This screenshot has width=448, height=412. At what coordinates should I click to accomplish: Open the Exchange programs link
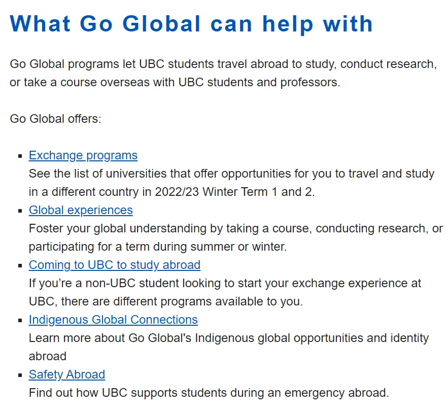click(83, 155)
